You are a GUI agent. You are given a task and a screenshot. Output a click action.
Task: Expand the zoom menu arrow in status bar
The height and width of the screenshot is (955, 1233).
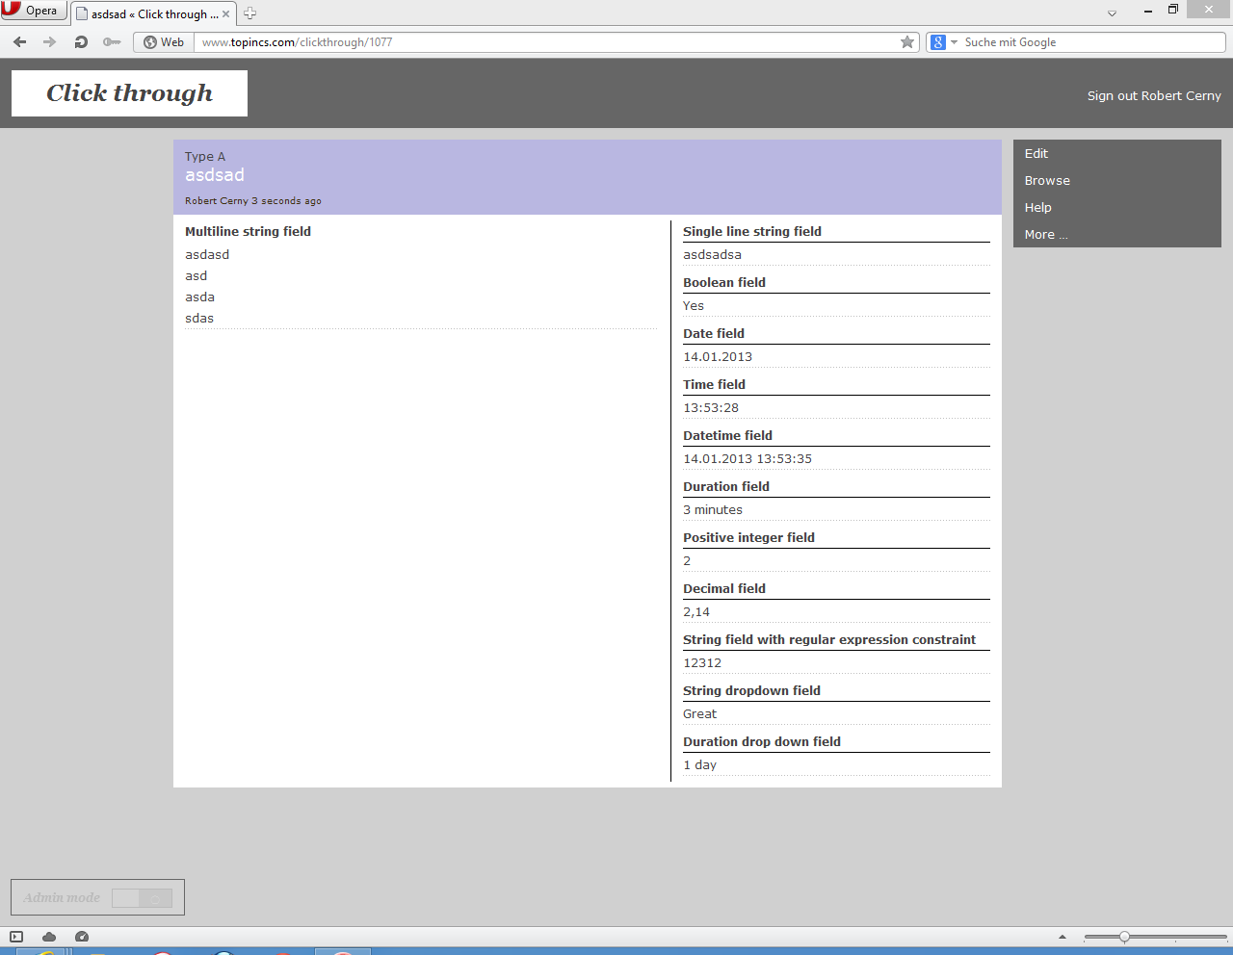1062,937
